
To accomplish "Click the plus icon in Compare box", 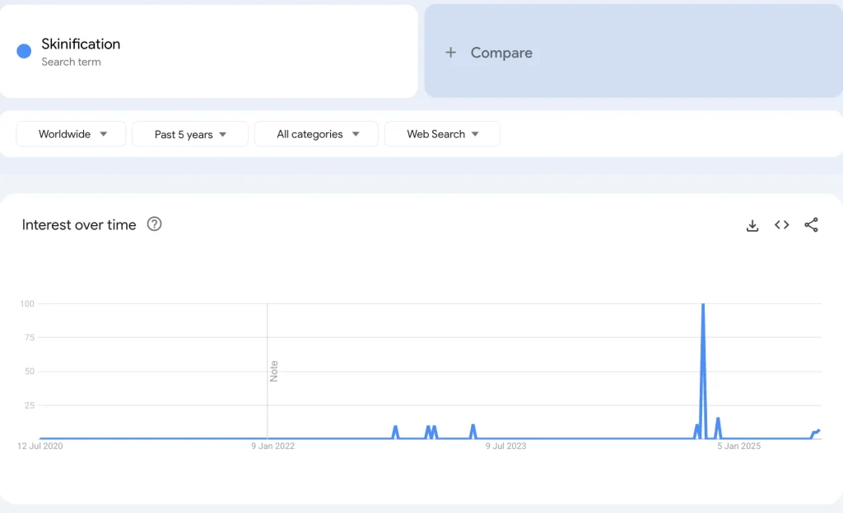I will point(450,53).
